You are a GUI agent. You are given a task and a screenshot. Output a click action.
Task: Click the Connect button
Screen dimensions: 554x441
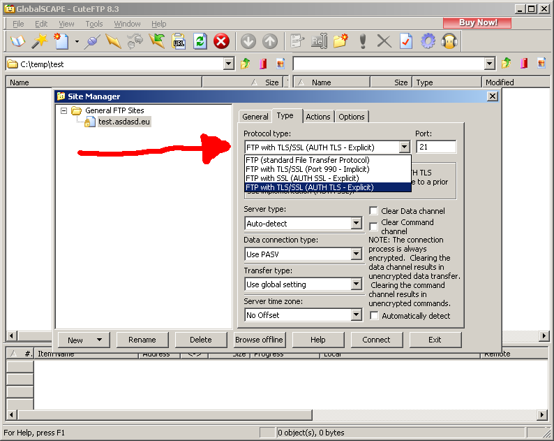pos(376,340)
